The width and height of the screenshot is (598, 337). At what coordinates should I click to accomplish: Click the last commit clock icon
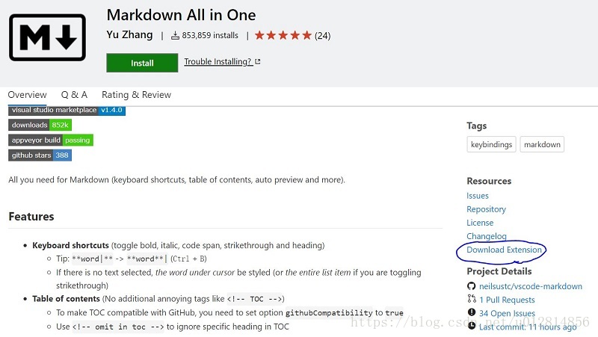point(471,327)
